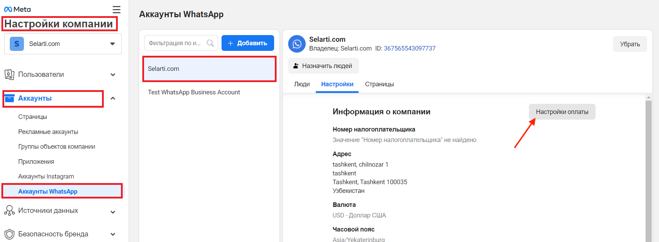Click the Users section icon
The image size is (659, 242).
coord(9,74)
